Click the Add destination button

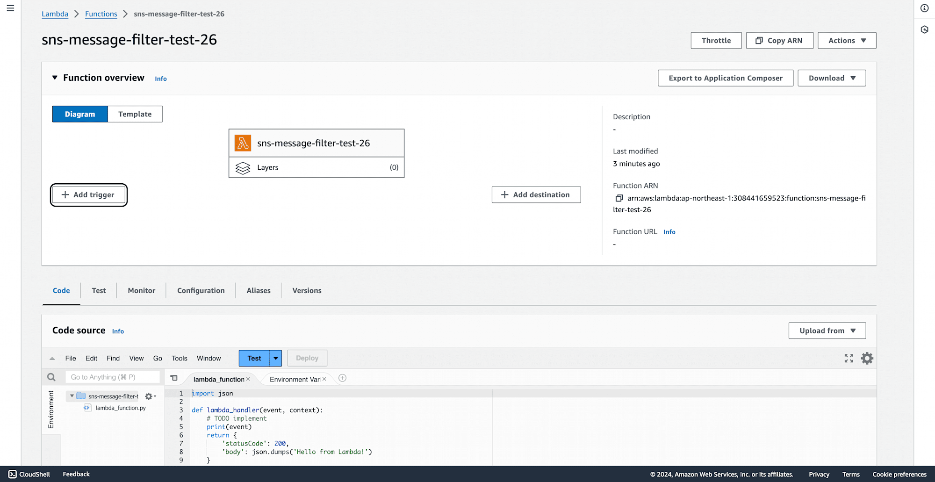pos(536,195)
